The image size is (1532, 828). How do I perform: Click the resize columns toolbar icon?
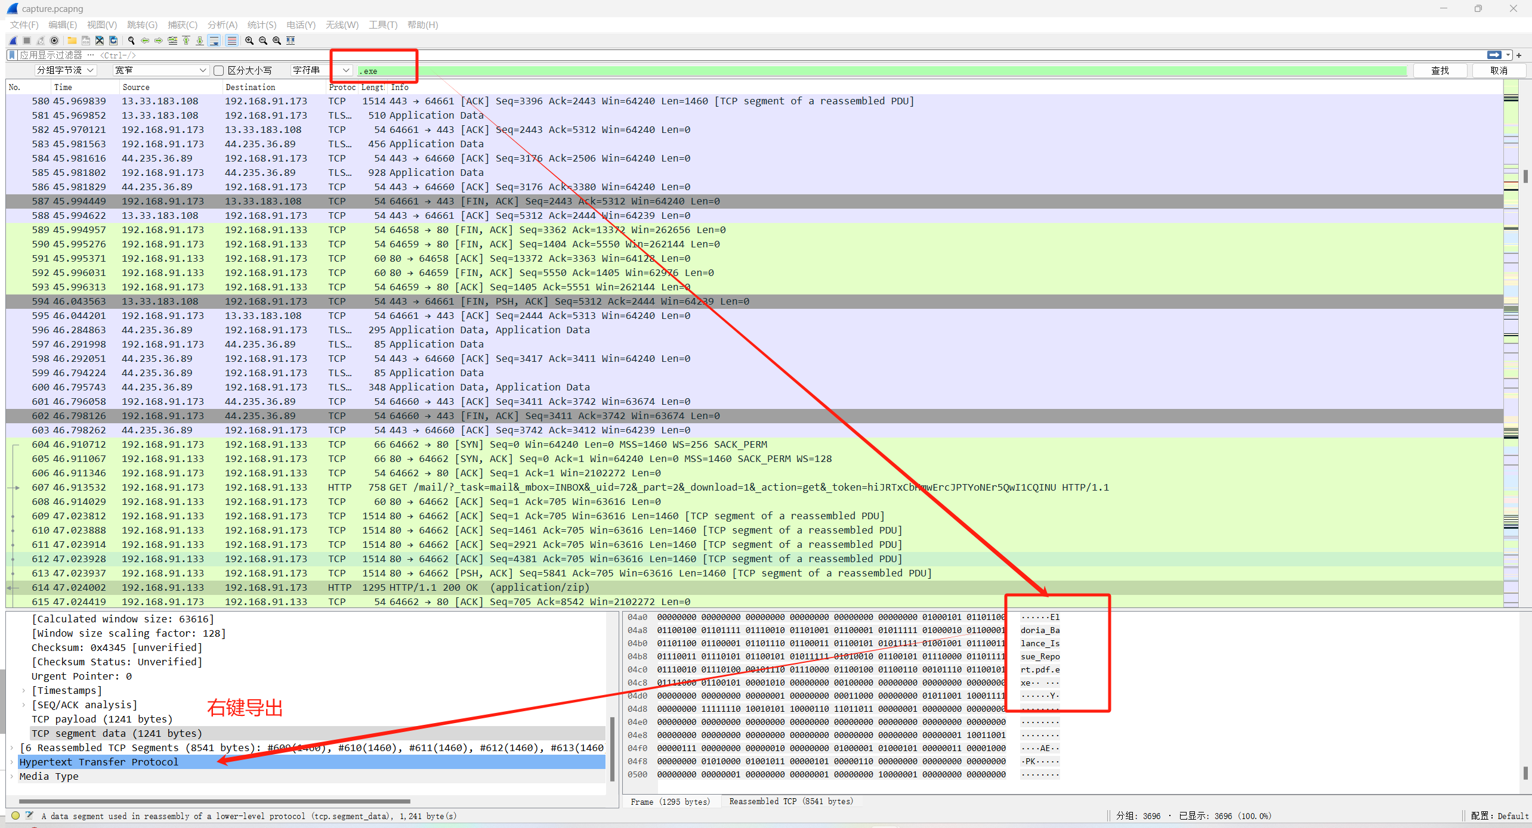pyautogui.click(x=291, y=41)
